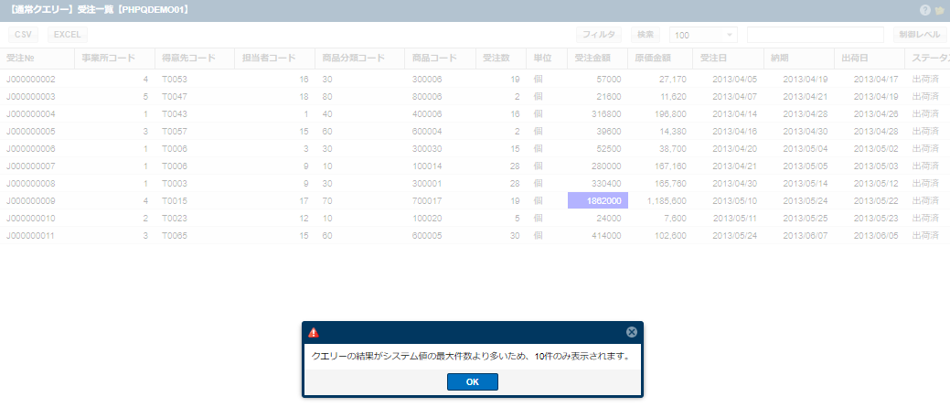
Task: Click the 検索 search button
Action: click(645, 35)
